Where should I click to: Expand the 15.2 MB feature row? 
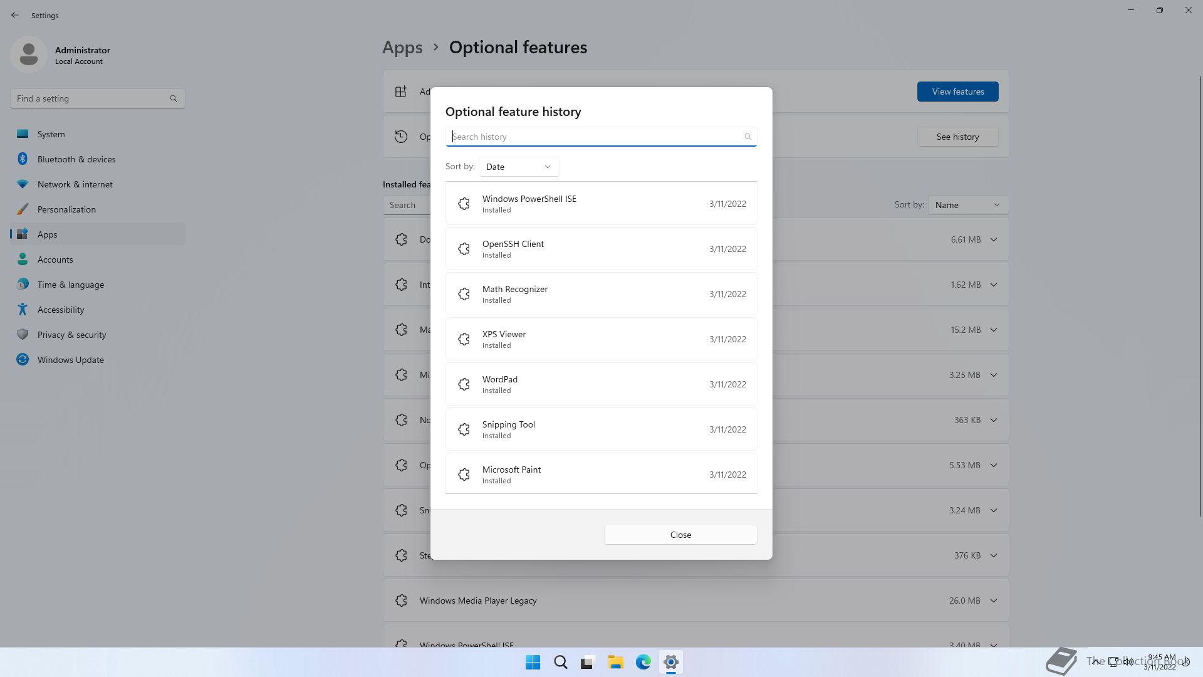[x=994, y=330]
